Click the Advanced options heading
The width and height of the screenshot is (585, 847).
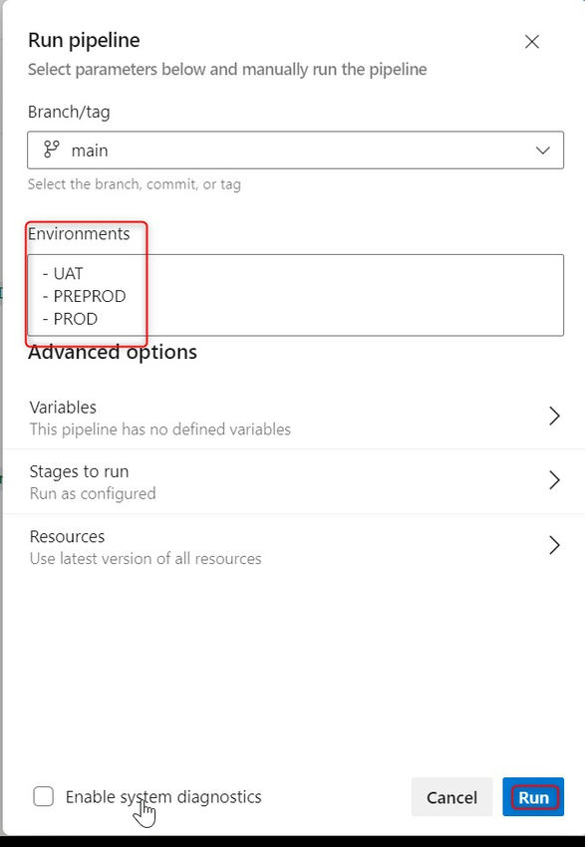pyautogui.click(x=113, y=352)
